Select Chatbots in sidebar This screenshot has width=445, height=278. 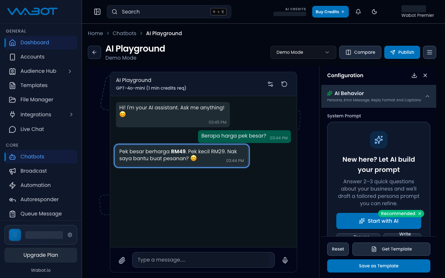tap(41, 157)
